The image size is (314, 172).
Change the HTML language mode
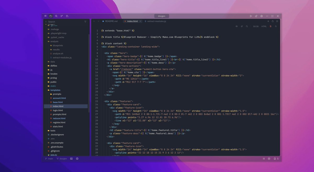(264, 26)
